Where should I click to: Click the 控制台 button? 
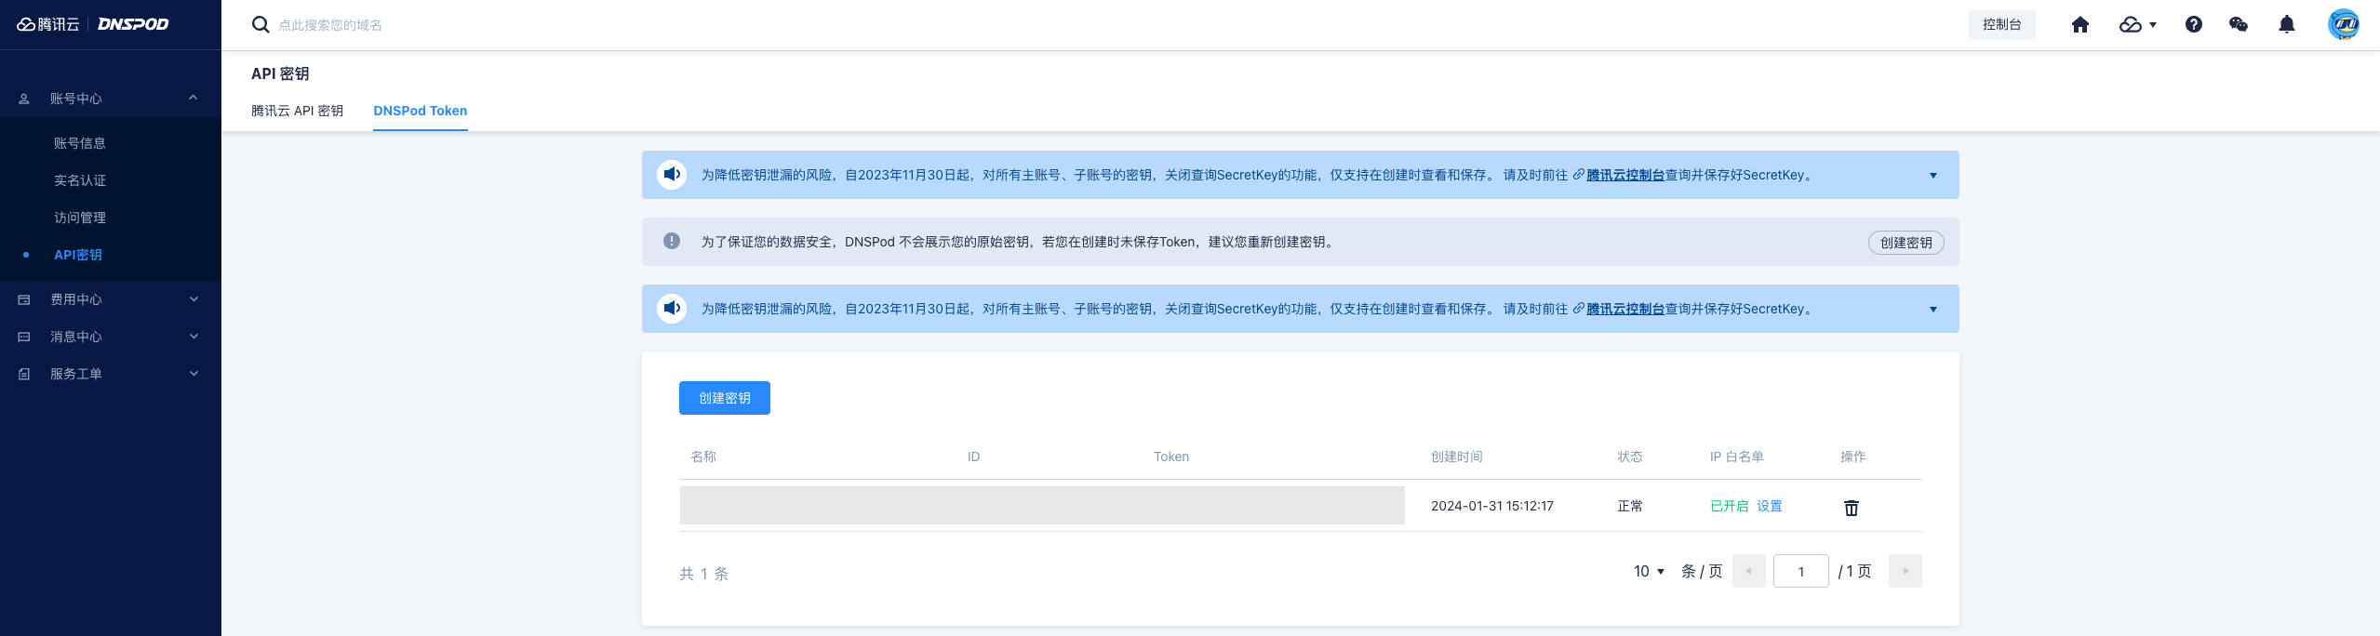pyautogui.click(x=2002, y=24)
